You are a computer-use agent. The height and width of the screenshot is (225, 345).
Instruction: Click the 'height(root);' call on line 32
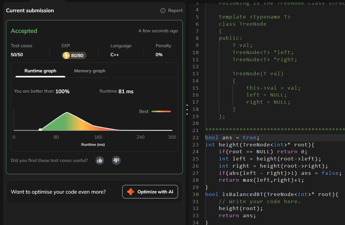tap(241, 209)
